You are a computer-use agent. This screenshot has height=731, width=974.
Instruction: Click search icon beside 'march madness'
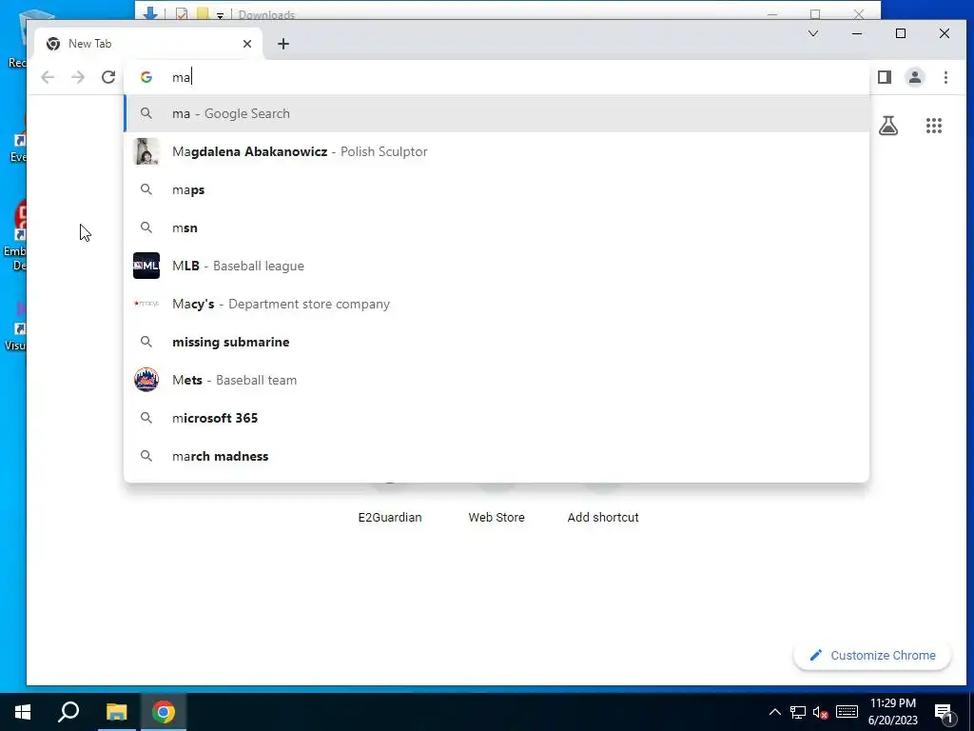pyautogui.click(x=146, y=456)
